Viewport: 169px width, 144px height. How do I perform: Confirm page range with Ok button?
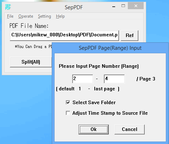pos(94,130)
